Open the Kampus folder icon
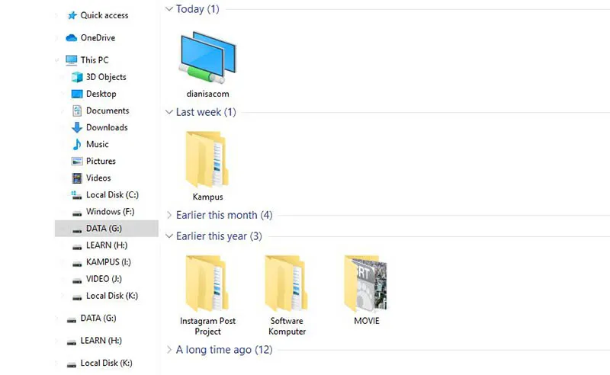 [207, 159]
